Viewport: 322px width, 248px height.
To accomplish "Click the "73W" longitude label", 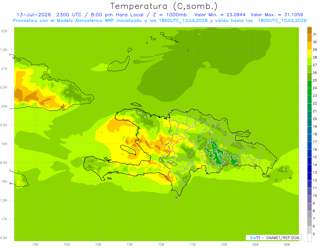I will (x=130, y=245).
